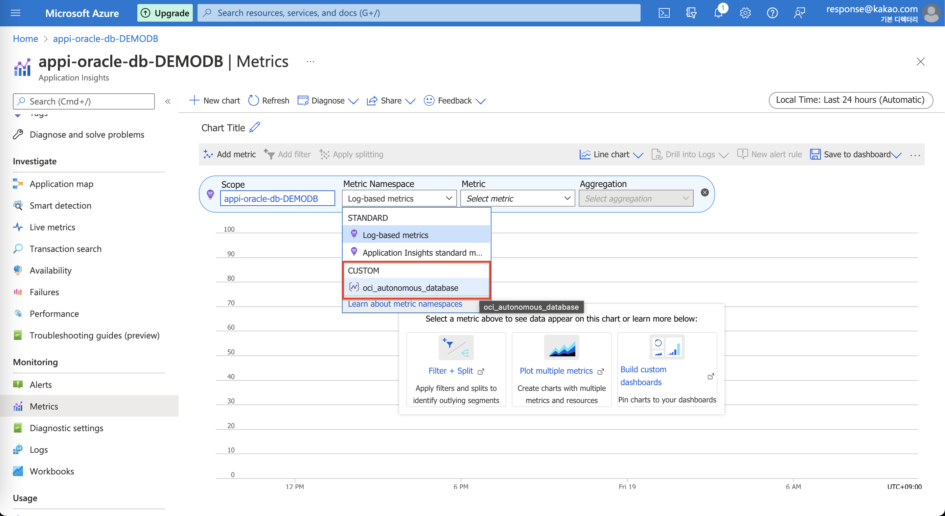Click the Upgrade button
The height and width of the screenshot is (516, 945).
click(165, 13)
